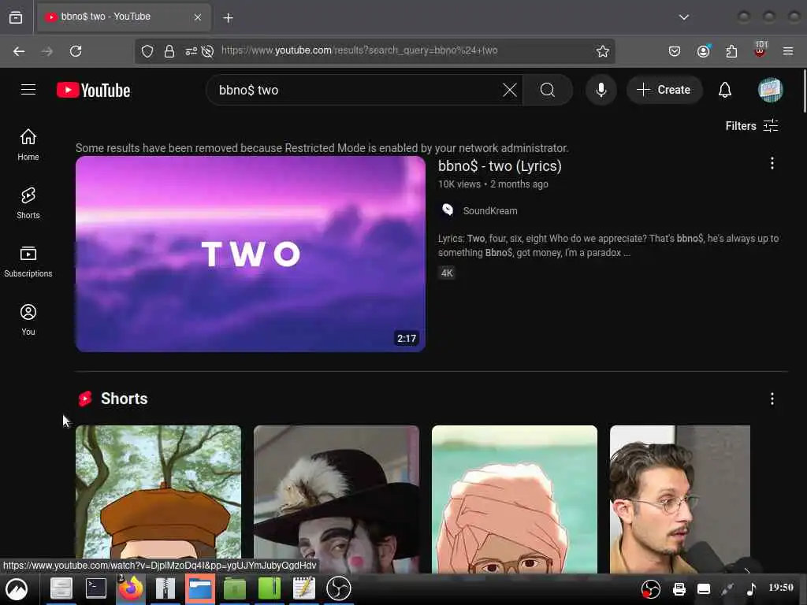Open the Short with the pink turban cartoon
This screenshot has width=807, height=605.
514,499
